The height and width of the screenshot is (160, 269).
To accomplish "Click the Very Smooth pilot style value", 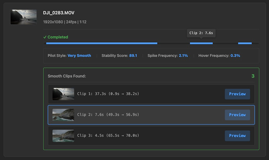I will [79, 56].
